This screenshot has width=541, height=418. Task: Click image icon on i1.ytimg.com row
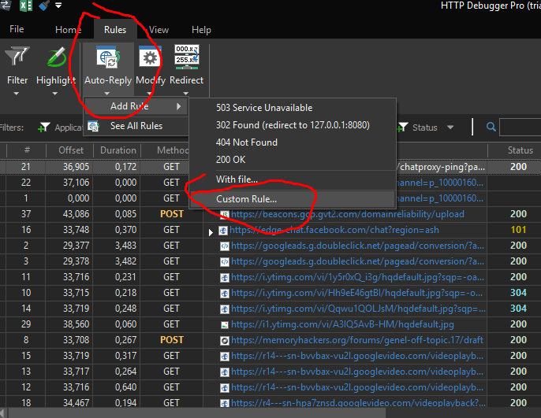click(225, 324)
